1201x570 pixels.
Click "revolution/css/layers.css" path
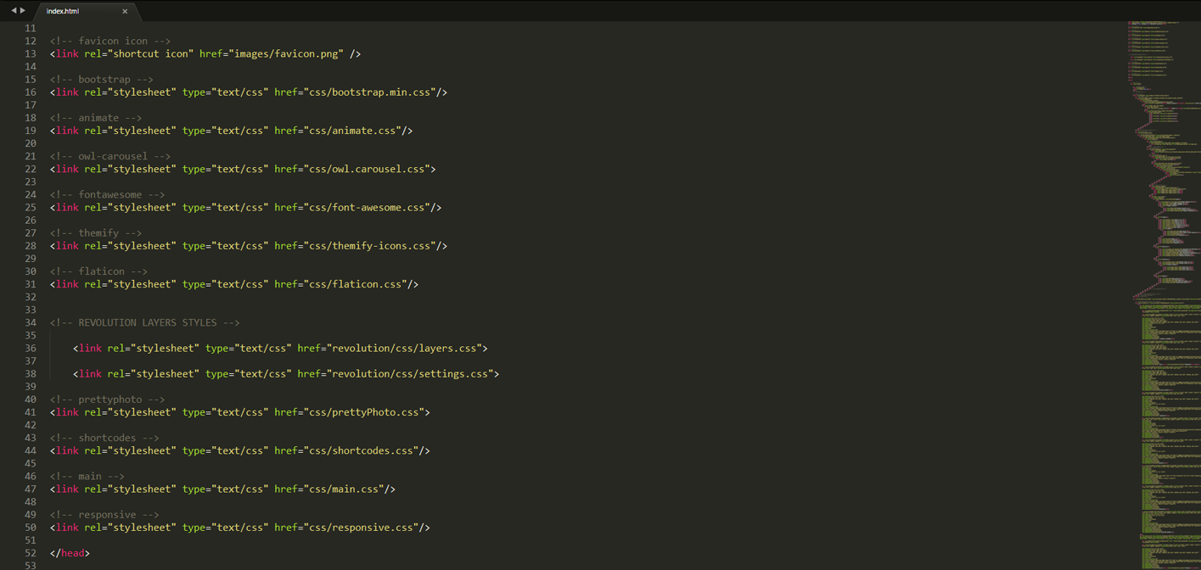(404, 348)
